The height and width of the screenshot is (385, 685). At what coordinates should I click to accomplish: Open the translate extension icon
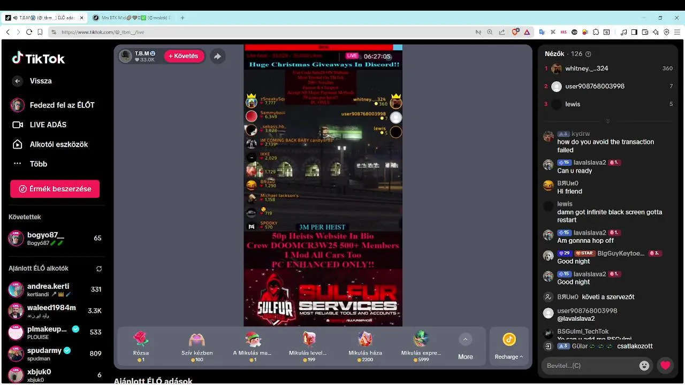542,32
